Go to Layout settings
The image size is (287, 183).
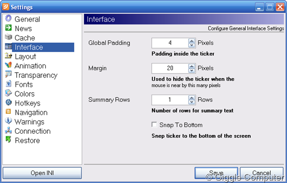25,56
